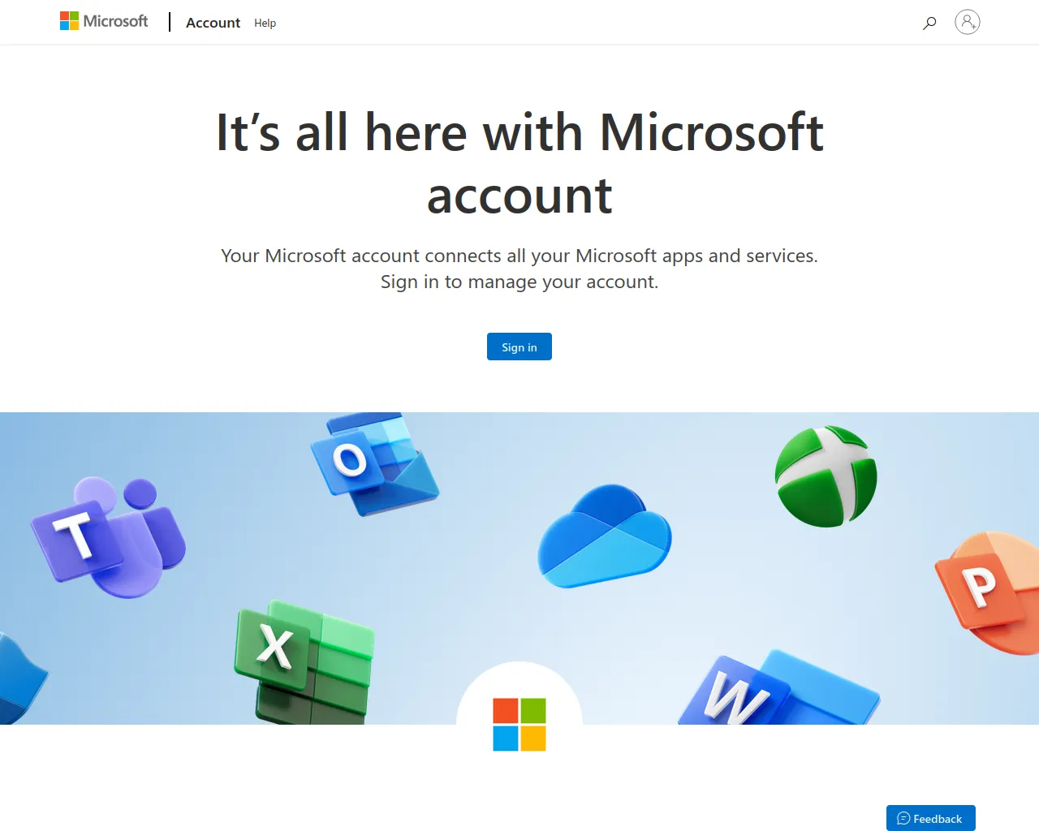Click the Feedback chat bubble icon
Screen dimensions: 1039x831
coord(903,818)
